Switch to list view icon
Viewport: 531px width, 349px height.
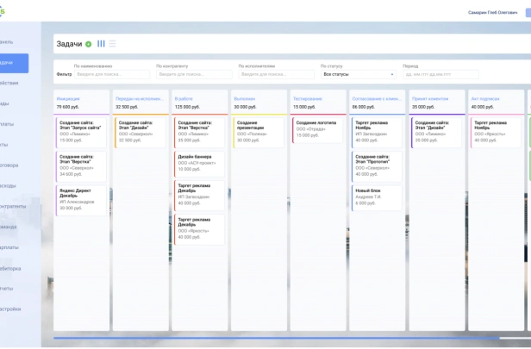(112, 44)
